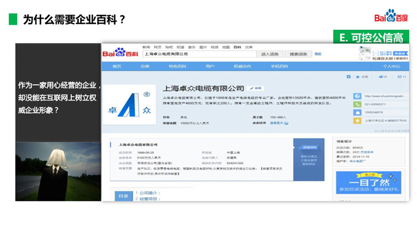The width and height of the screenshot is (417, 235).
Task: Click the user avatar thumbnail at top right
Action: [365, 53]
